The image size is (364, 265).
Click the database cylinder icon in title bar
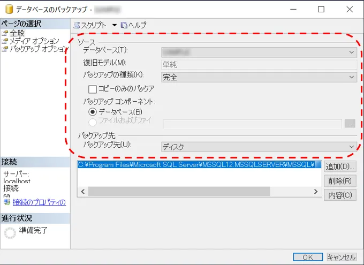click(8, 9)
